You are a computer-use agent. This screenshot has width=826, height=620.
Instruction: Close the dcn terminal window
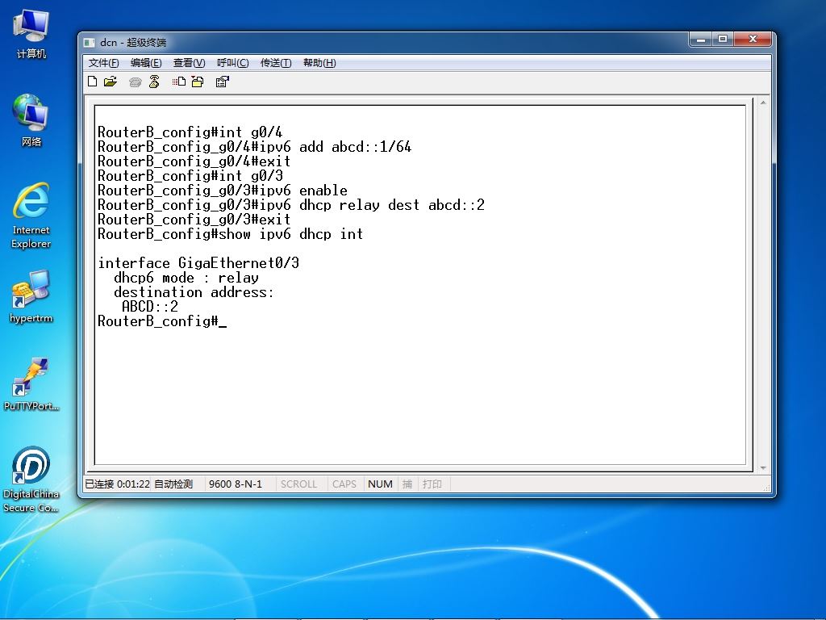(x=753, y=40)
